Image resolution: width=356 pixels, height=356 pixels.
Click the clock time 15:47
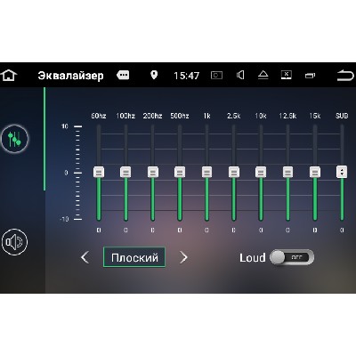coord(186,76)
